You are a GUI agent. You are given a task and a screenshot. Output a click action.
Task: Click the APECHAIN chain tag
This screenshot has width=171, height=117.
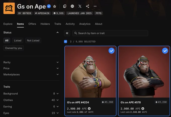42,13
